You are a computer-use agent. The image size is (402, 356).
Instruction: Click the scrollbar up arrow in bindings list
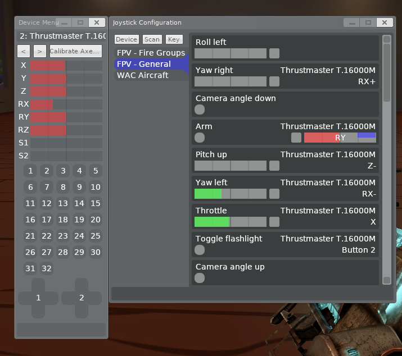387,39
